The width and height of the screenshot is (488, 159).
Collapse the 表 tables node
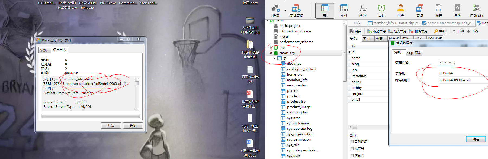pyautogui.click(x=274, y=58)
